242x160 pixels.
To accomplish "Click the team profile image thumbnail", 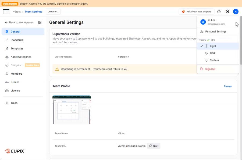I will 72,110.
